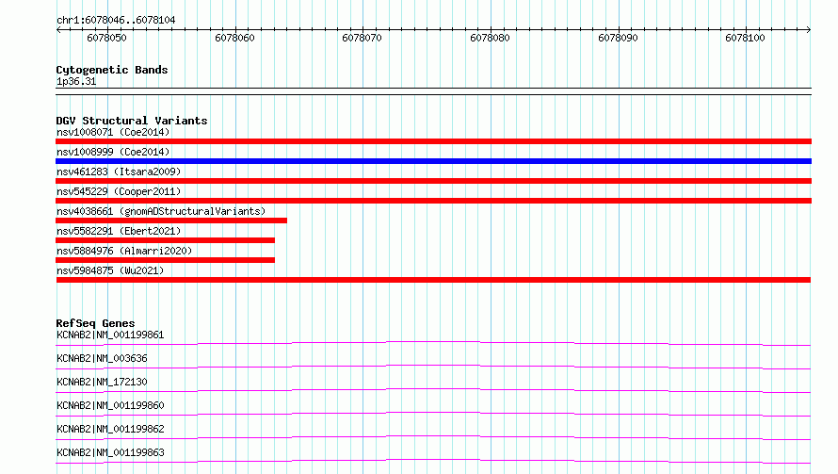The height and width of the screenshot is (474, 838).
Task: Click the blue bar for nsv1008999
Action: click(x=433, y=161)
